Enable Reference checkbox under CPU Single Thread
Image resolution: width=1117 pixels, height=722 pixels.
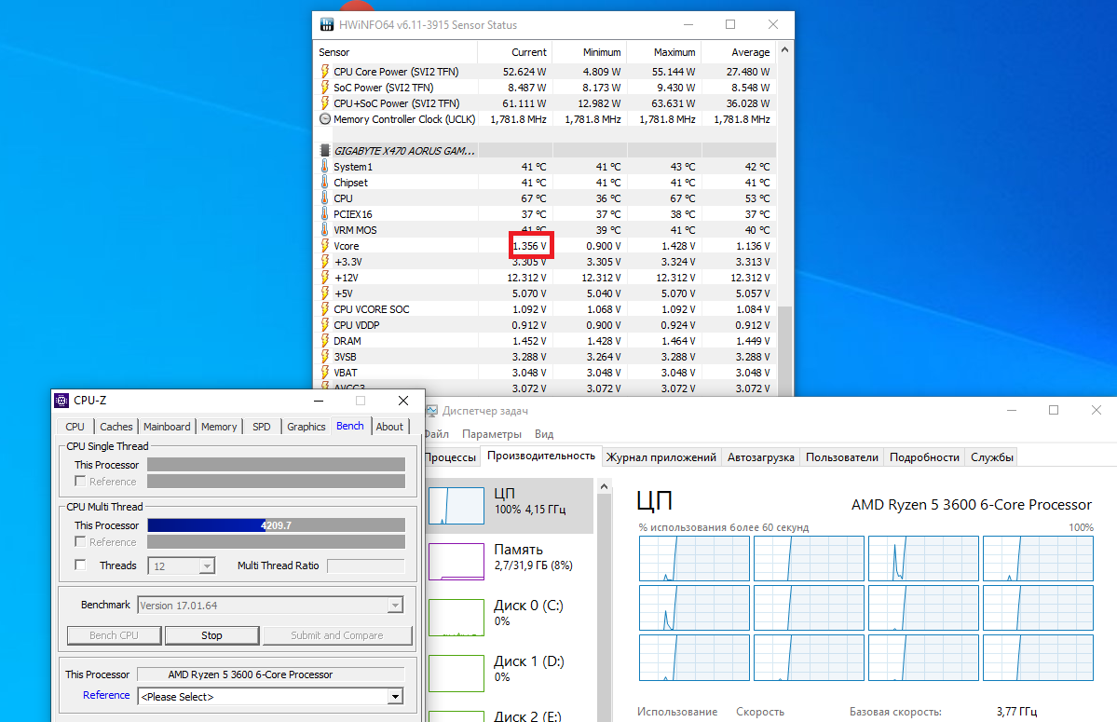click(80, 482)
